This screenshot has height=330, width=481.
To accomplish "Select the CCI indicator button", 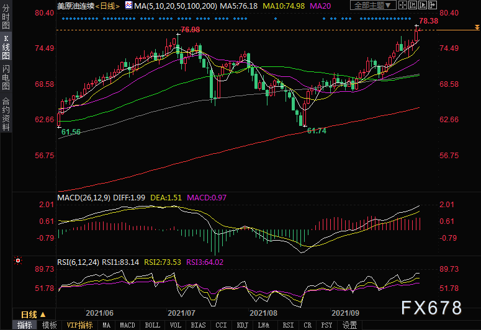I will tap(221, 325).
